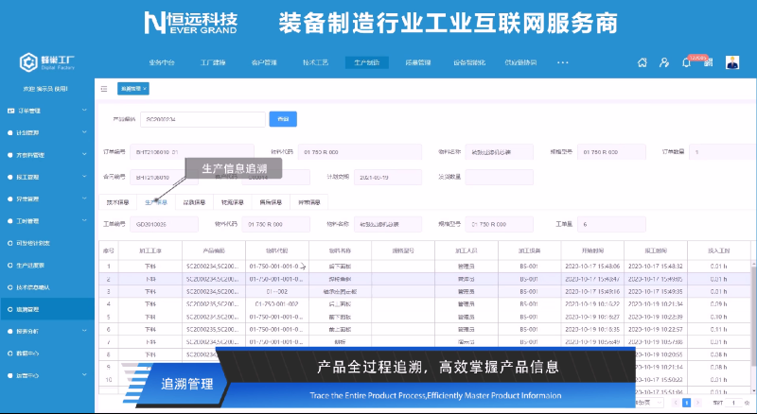Click the 计划交期 date field
The image size is (757, 414).
click(x=388, y=177)
